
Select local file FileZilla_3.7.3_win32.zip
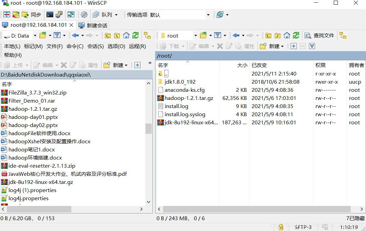pyautogui.click(x=37, y=93)
